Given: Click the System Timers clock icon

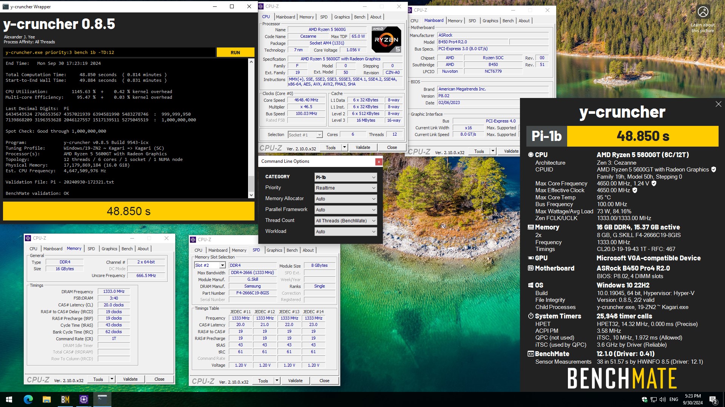Looking at the screenshot, I should [531, 316].
